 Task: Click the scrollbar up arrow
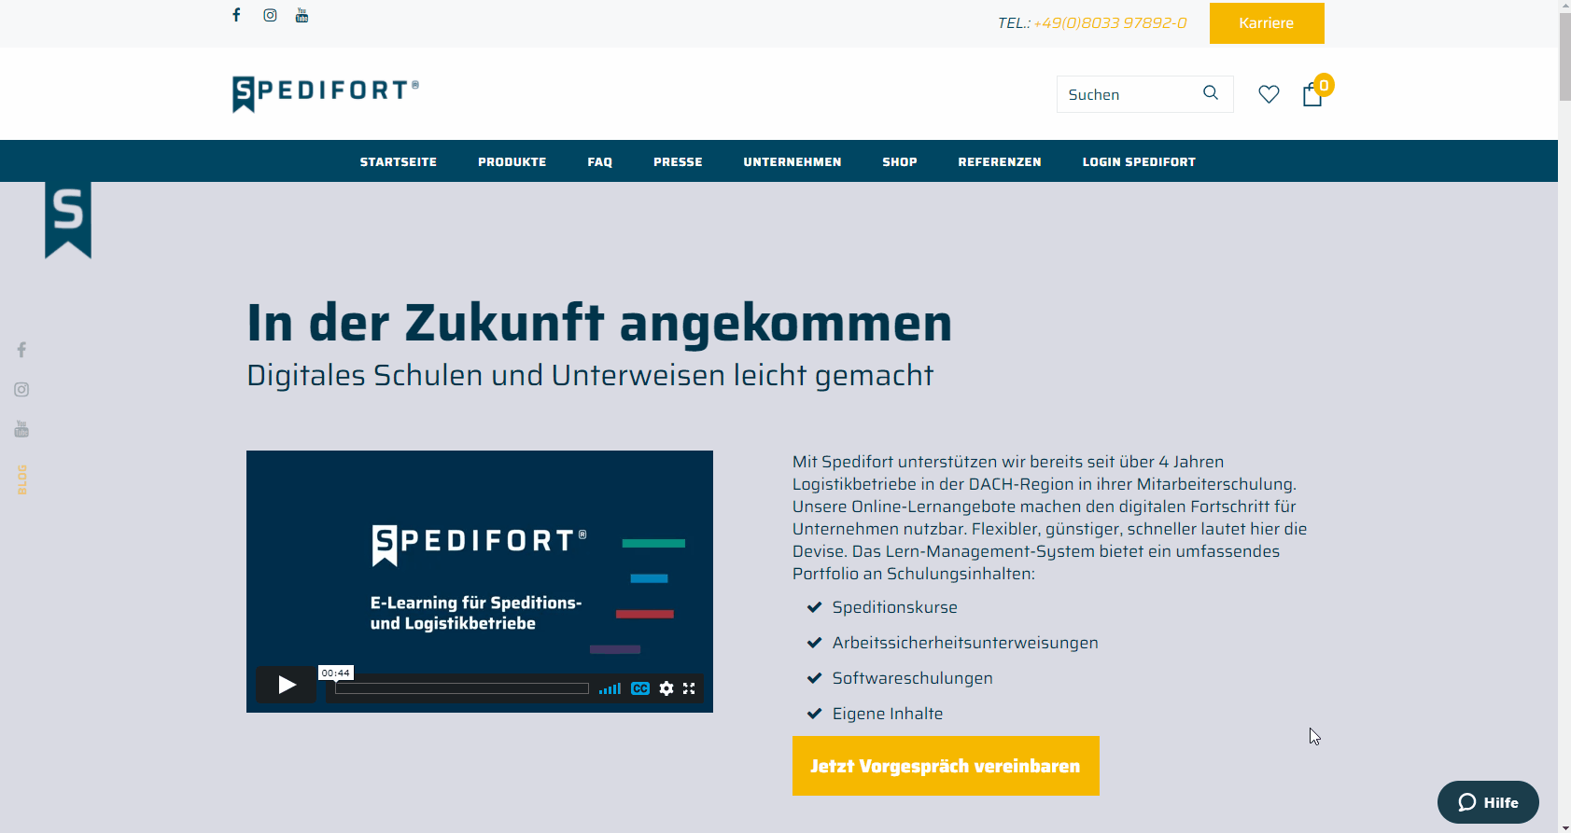pos(1564,7)
